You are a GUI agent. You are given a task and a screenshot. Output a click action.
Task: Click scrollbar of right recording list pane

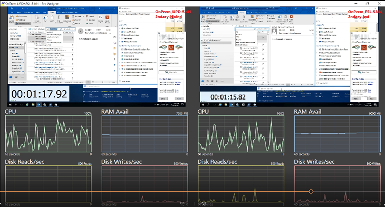pos(378,27)
